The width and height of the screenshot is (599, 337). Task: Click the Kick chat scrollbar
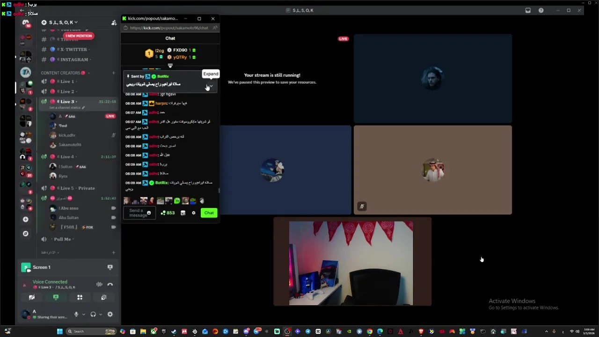tap(219, 190)
